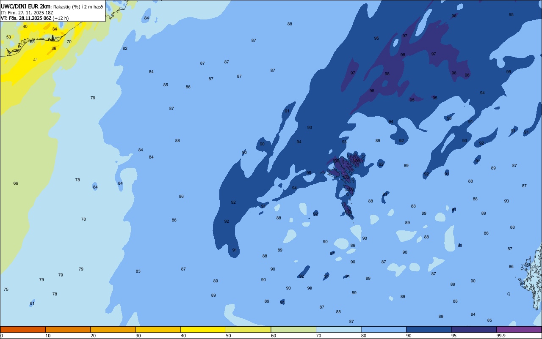Click the humidity value '36' on the map

54,49
